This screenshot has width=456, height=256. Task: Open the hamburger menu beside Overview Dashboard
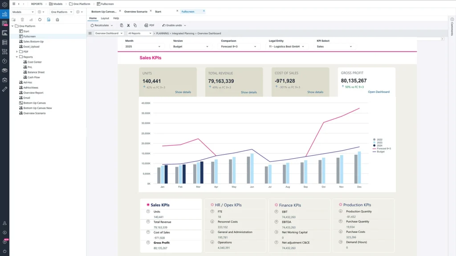[90, 33]
